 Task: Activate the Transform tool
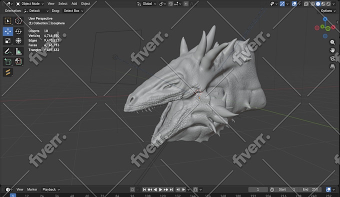(x=18, y=40)
